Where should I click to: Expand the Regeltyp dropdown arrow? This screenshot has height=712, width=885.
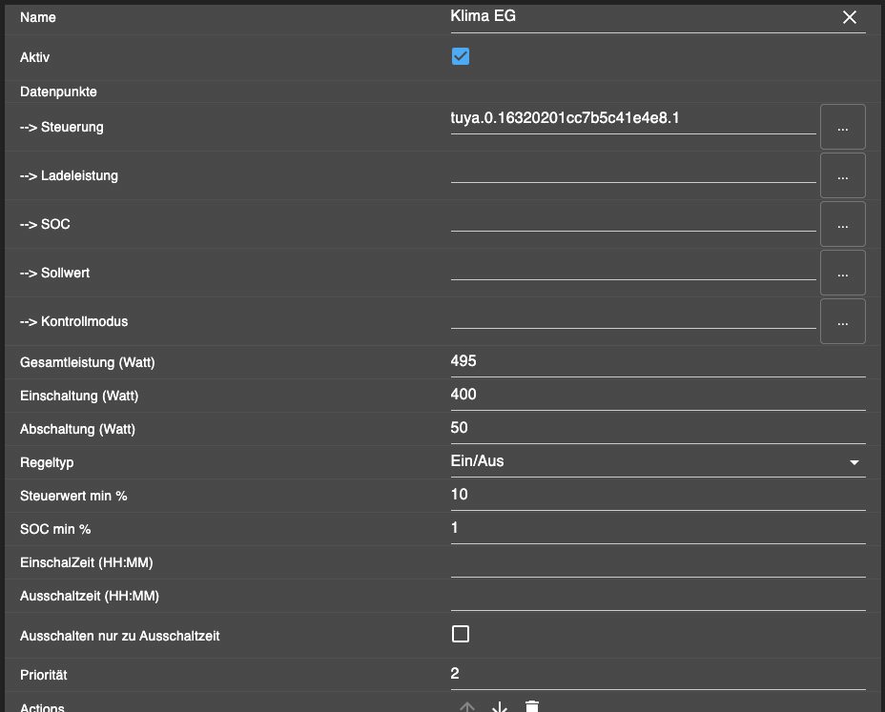(x=854, y=462)
